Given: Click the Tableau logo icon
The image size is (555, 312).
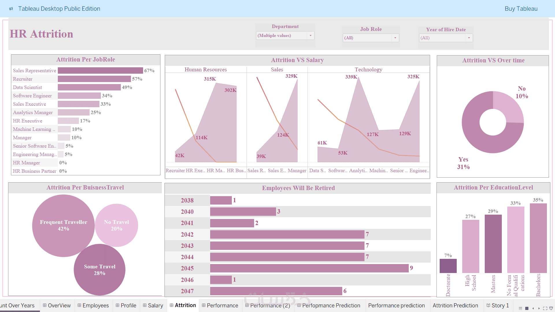Looking at the screenshot, I should coord(11,9).
